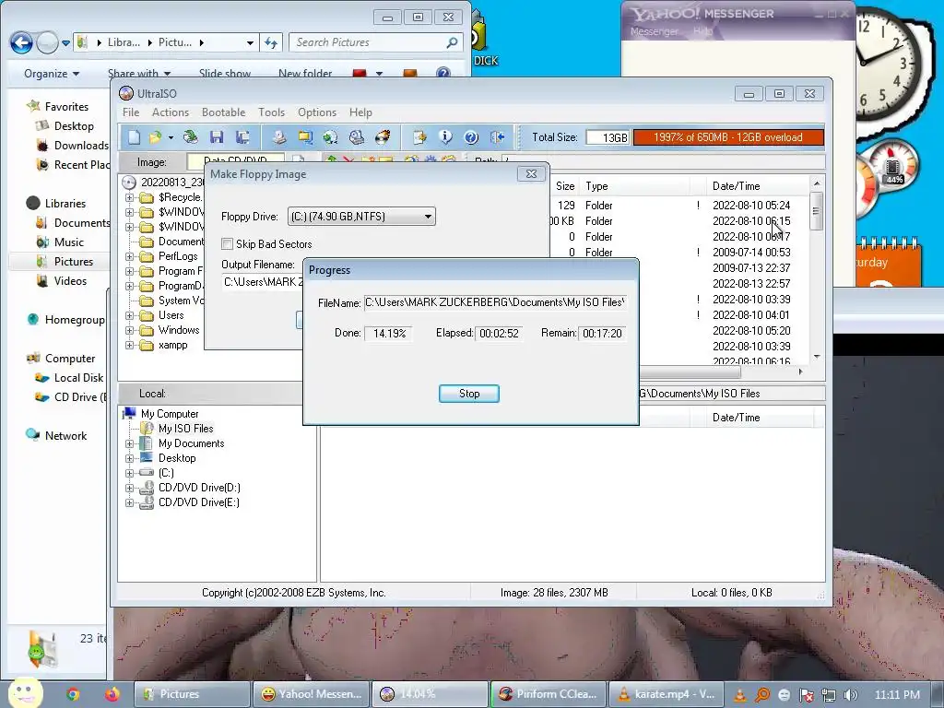Open the Organize menu in Pictures window
The height and width of the screenshot is (708, 944).
tap(52, 74)
